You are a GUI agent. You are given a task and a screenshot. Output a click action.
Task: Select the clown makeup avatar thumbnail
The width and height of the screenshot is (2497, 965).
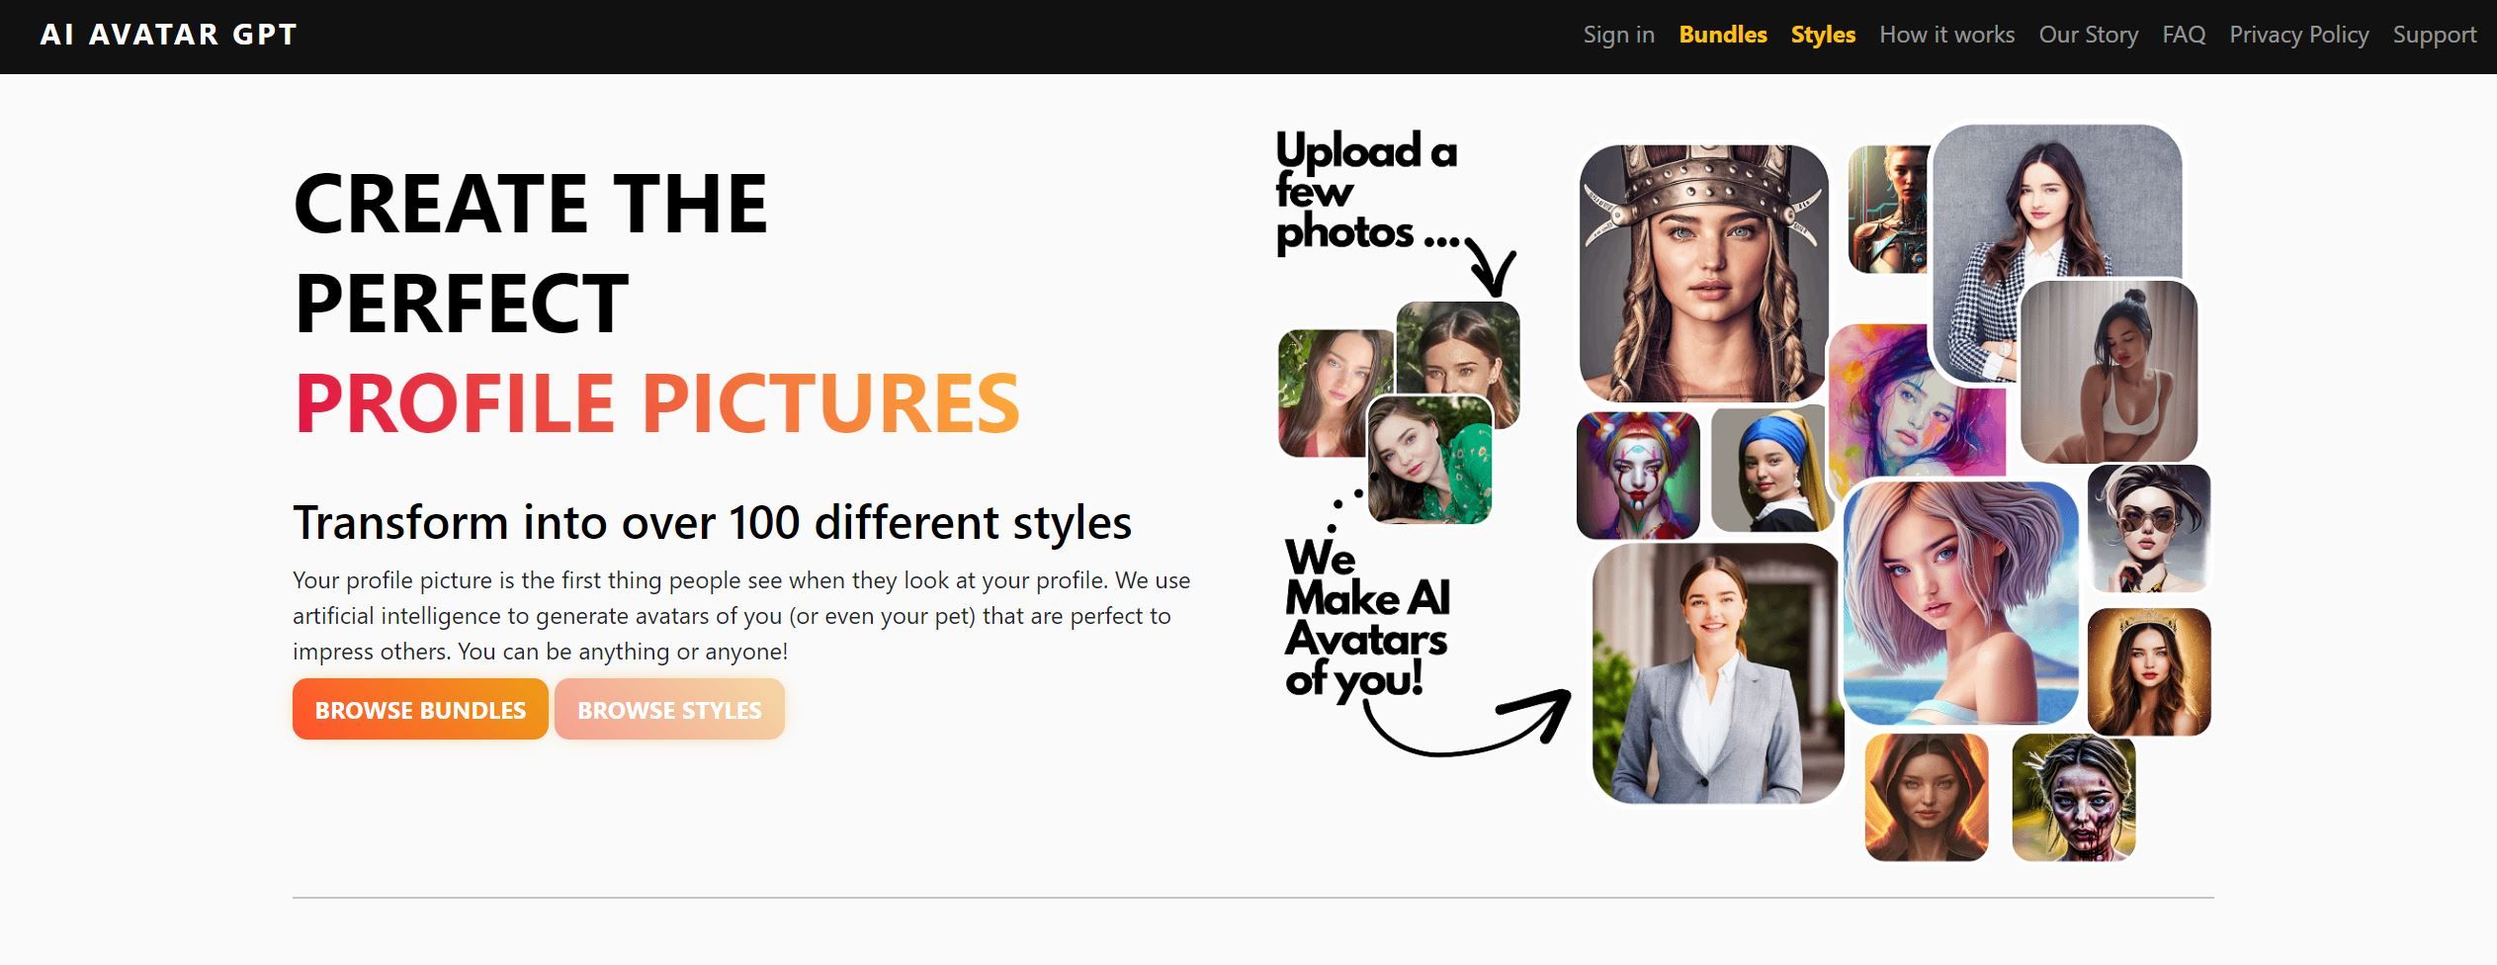click(x=1638, y=476)
